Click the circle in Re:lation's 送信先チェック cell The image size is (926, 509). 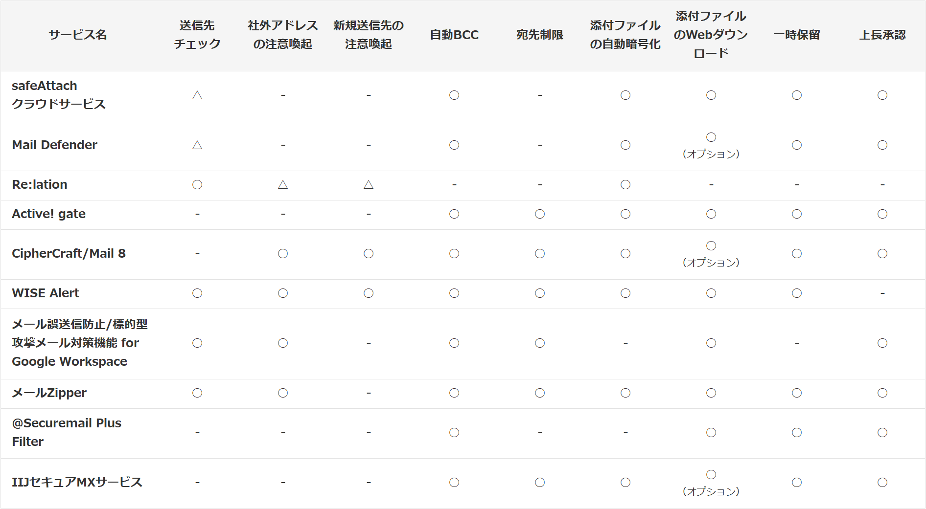197,184
